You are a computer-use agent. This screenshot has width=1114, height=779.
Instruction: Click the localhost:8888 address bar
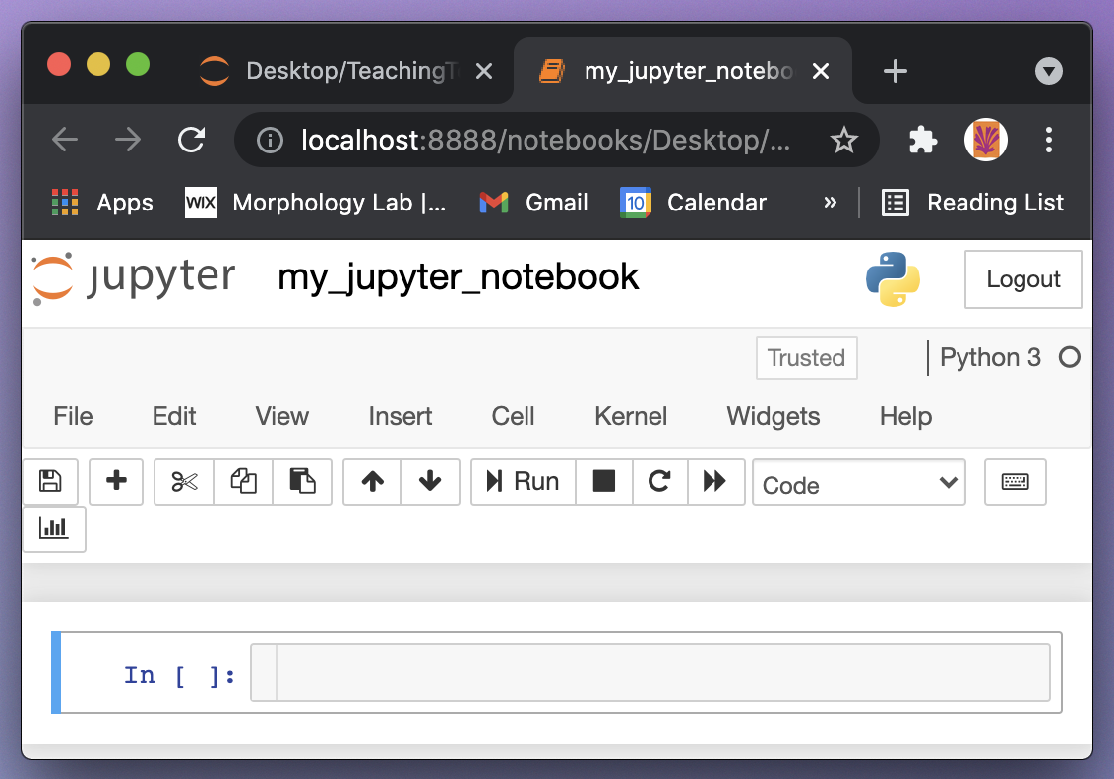click(x=545, y=140)
